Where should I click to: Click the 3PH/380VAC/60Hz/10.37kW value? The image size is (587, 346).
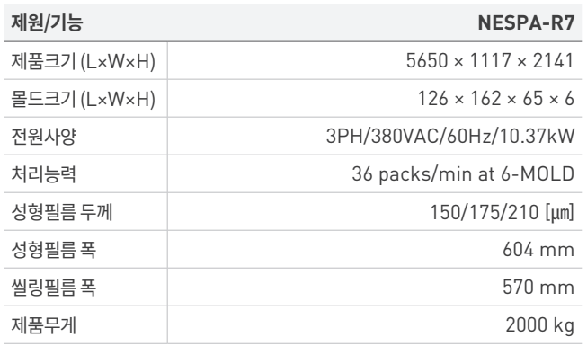click(x=450, y=136)
